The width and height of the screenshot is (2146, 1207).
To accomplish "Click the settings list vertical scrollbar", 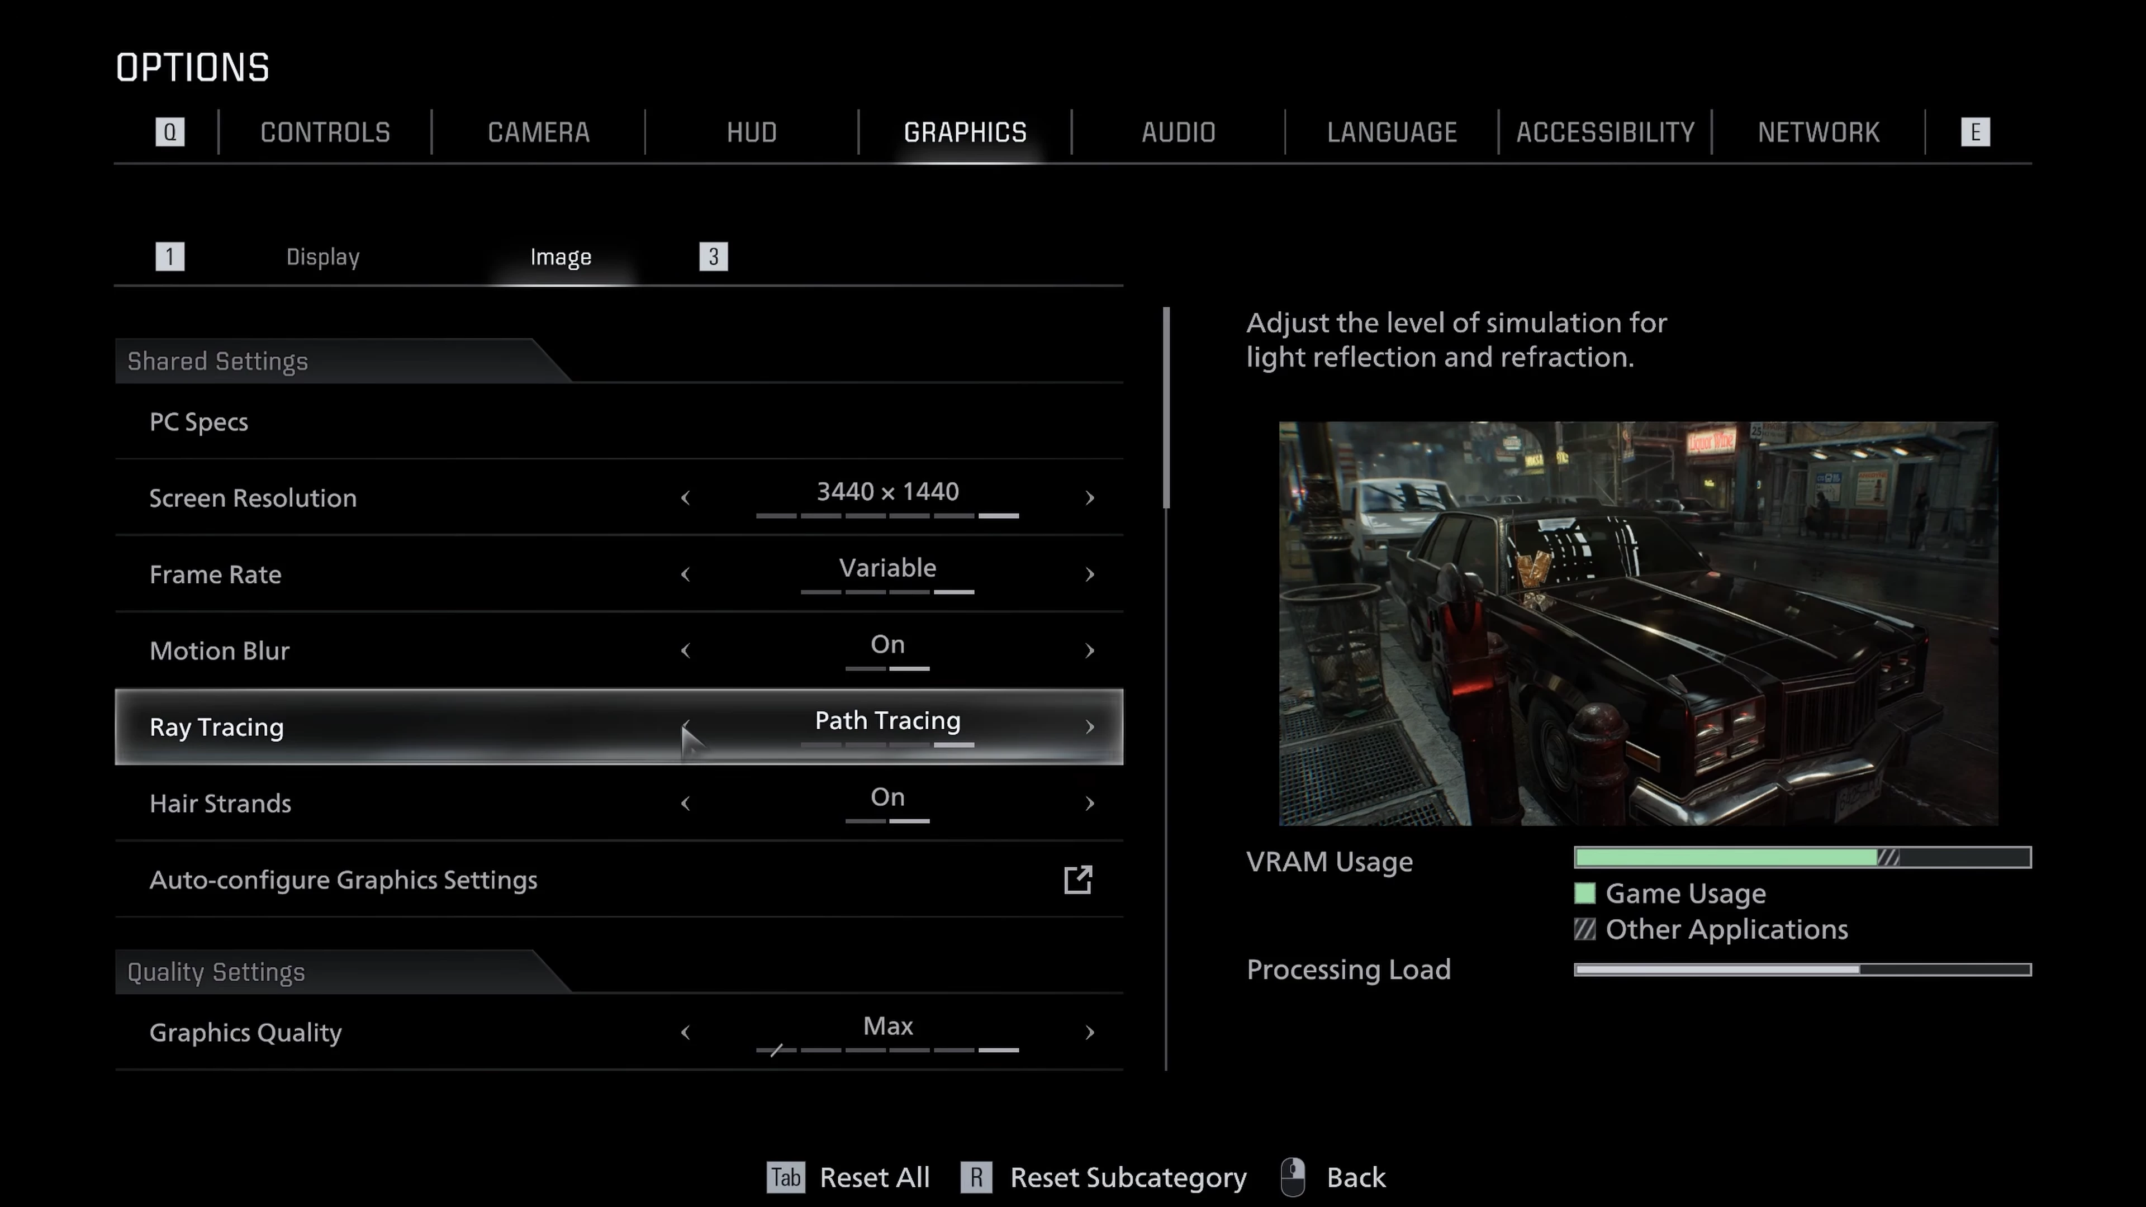I will point(1166,408).
